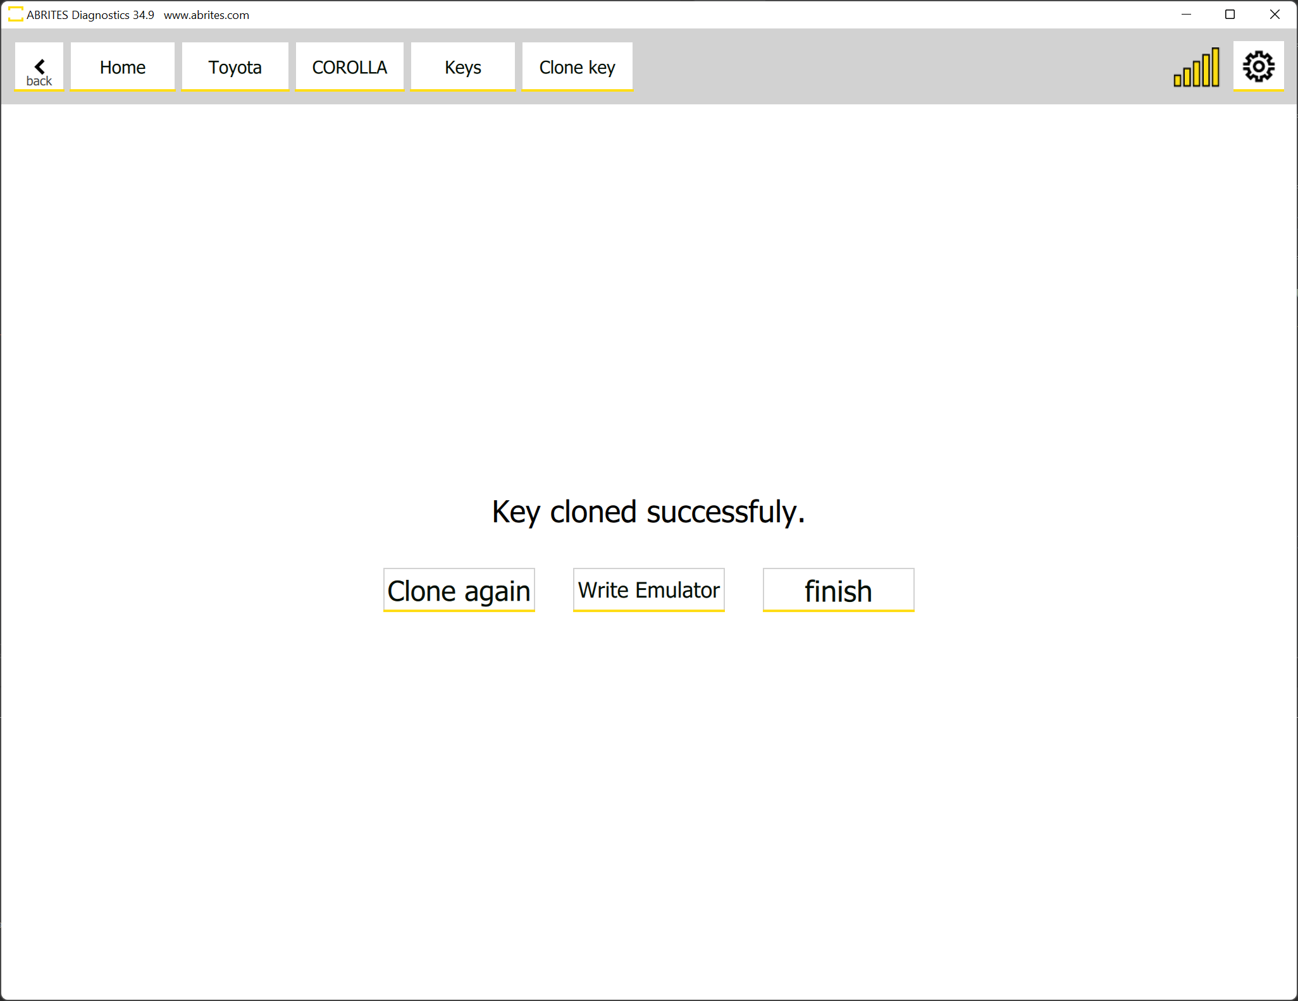Open the Toyota breadcrumb
1298x1001 pixels.
click(x=235, y=67)
